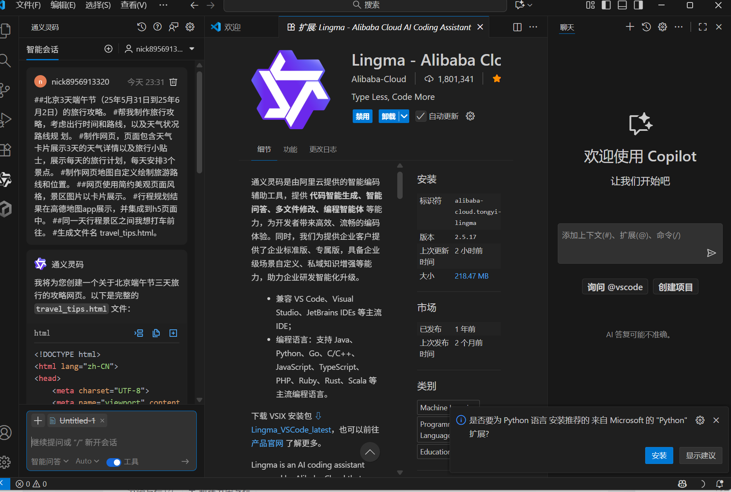Open Run and Debug view
The height and width of the screenshot is (492, 731).
[x=5, y=120]
